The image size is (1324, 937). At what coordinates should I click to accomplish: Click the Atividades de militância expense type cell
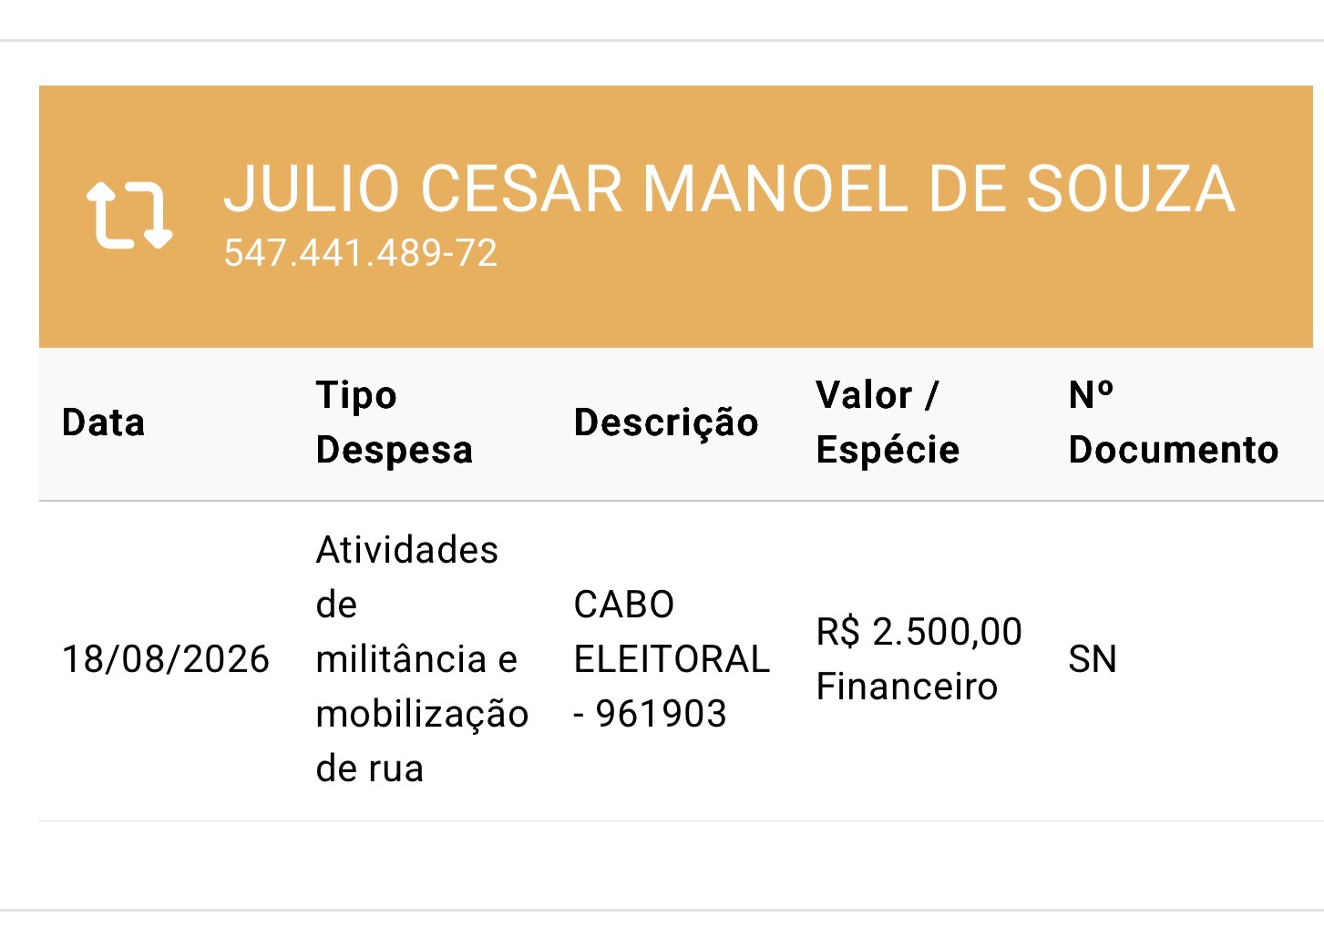click(422, 659)
